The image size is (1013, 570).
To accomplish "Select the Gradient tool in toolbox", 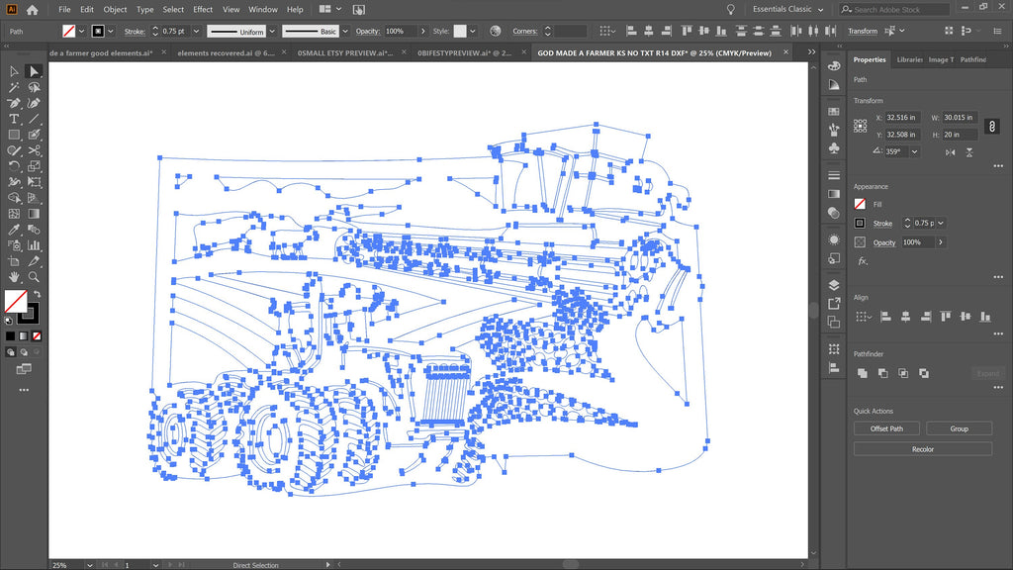I will pyautogui.click(x=34, y=214).
